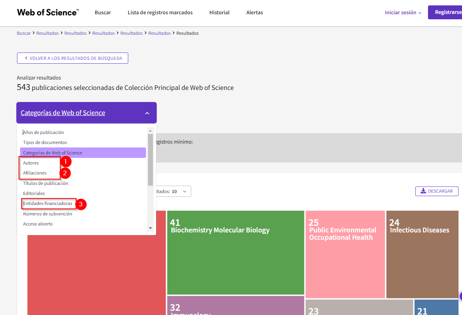Click the Registrarse button

pos(445,12)
